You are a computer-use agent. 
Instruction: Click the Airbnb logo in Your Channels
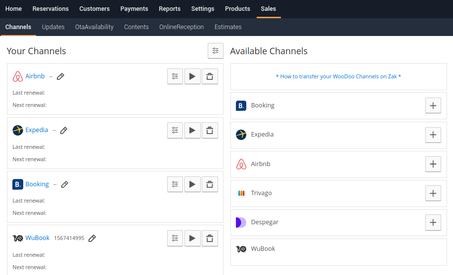coord(18,76)
